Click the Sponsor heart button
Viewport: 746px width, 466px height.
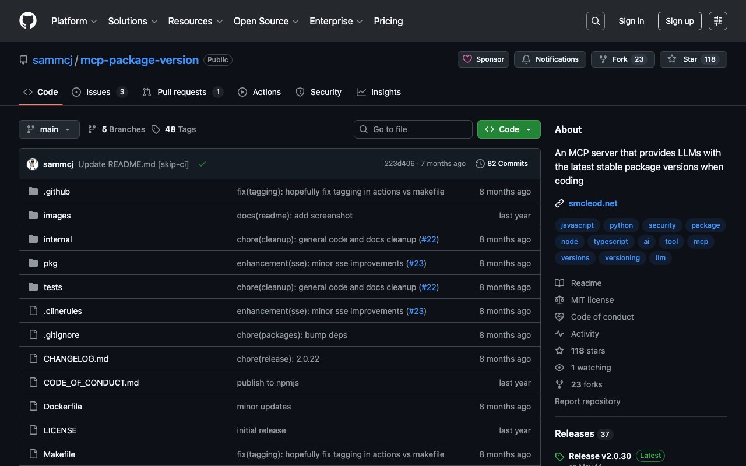pyautogui.click(x=483, y=59)
